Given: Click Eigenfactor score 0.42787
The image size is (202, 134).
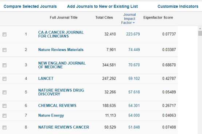Looking at the screenshot, I should click(169, 78).
